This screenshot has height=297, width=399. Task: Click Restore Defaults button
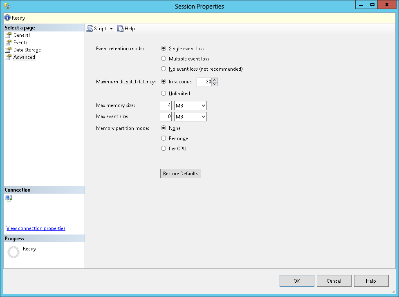[x=180, y=174]
